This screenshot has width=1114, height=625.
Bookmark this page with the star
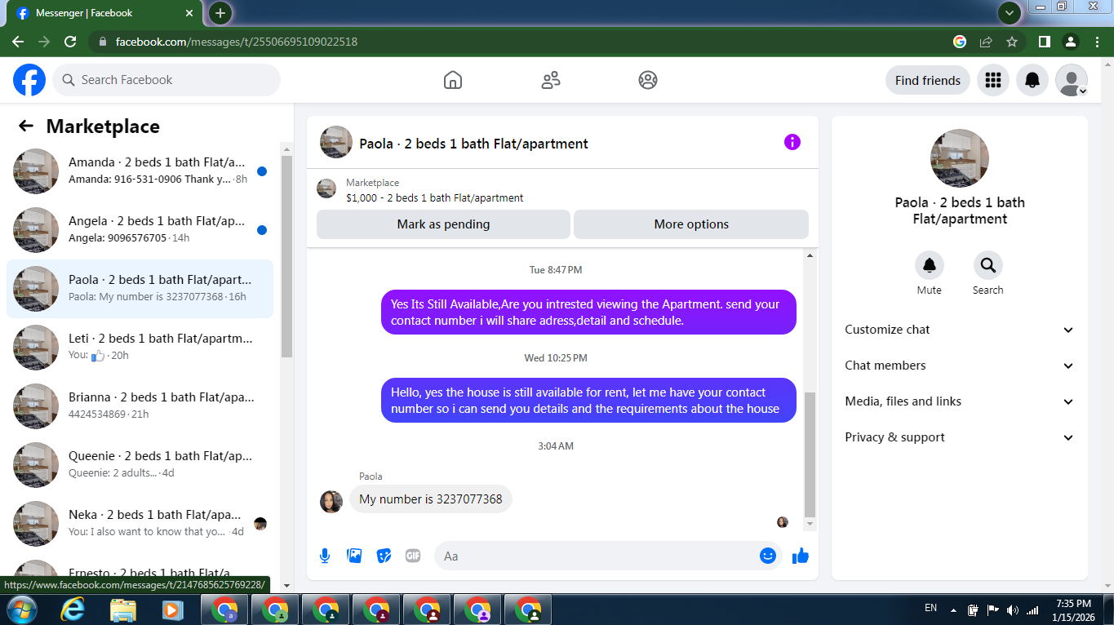point(1012,42)
